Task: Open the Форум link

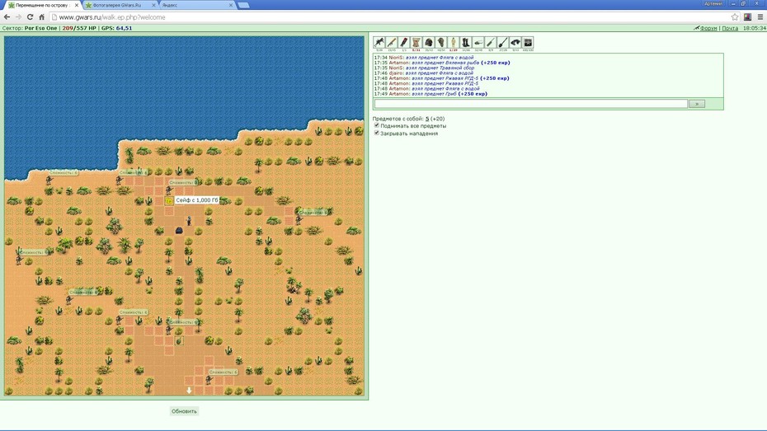Action: click(708, 28)
